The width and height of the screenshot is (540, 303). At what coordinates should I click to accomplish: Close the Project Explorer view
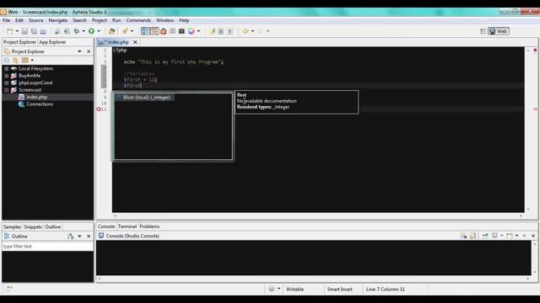point(89,51)
